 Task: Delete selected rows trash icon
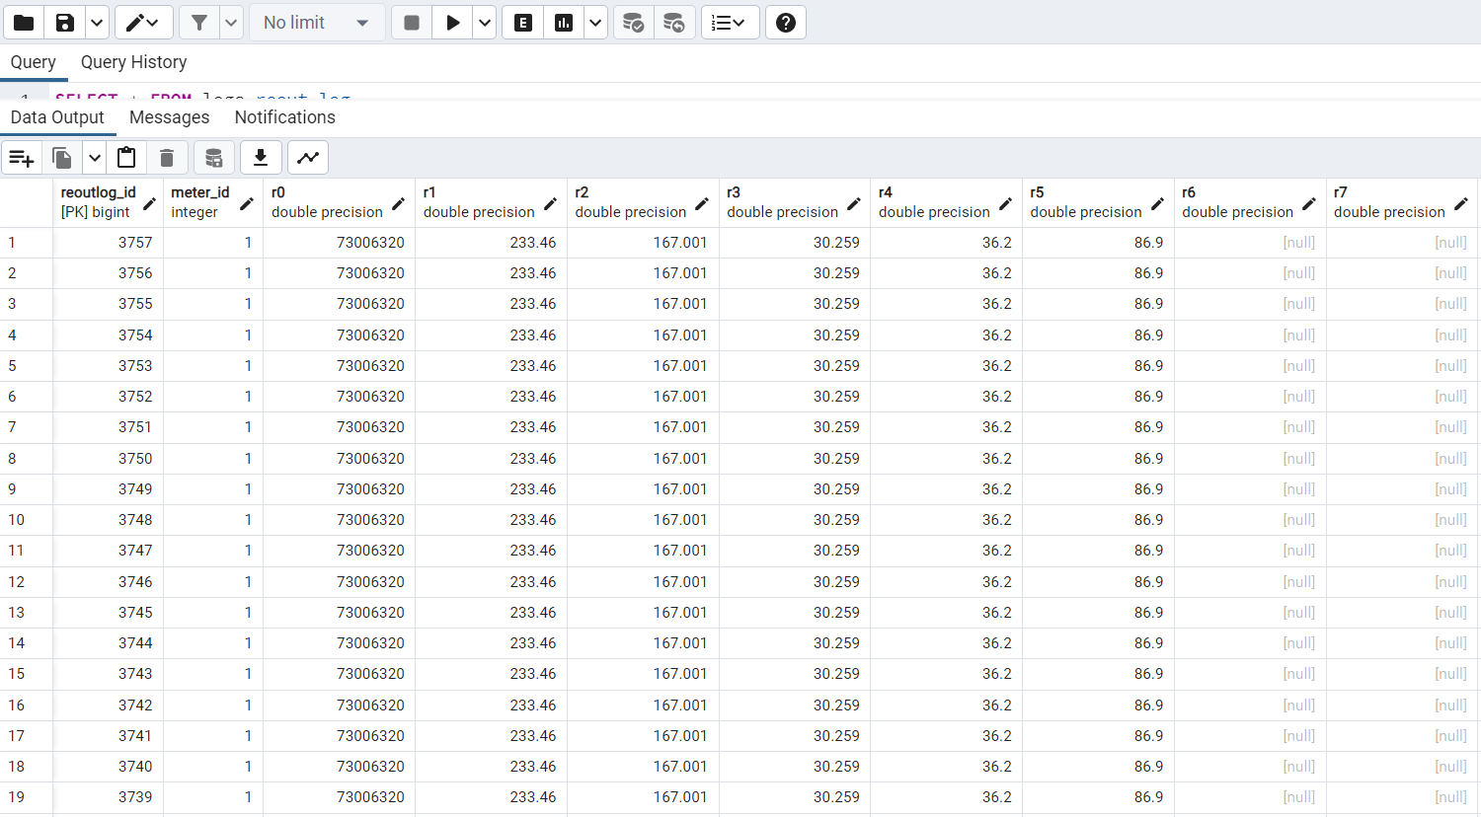click(167, 158)
